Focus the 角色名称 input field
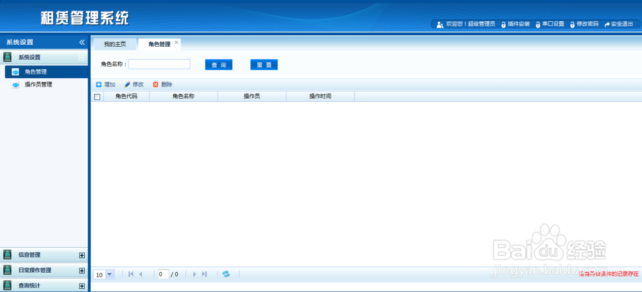 click(x=159, y=64)
